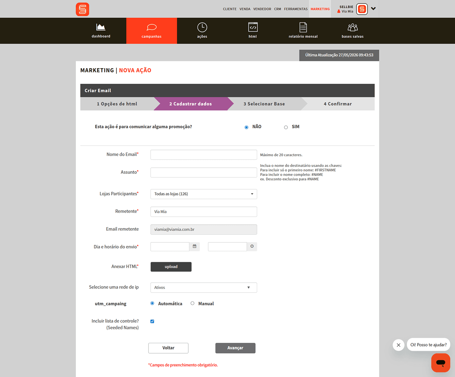Open the chat support widget
455x377 pixels.
[x=441, y=362]
